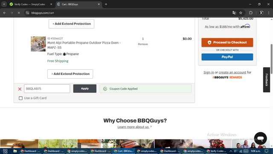The height and width of the screenshot is (154, 273).
Task: Click the translate page icon
Action: (234, 13)
